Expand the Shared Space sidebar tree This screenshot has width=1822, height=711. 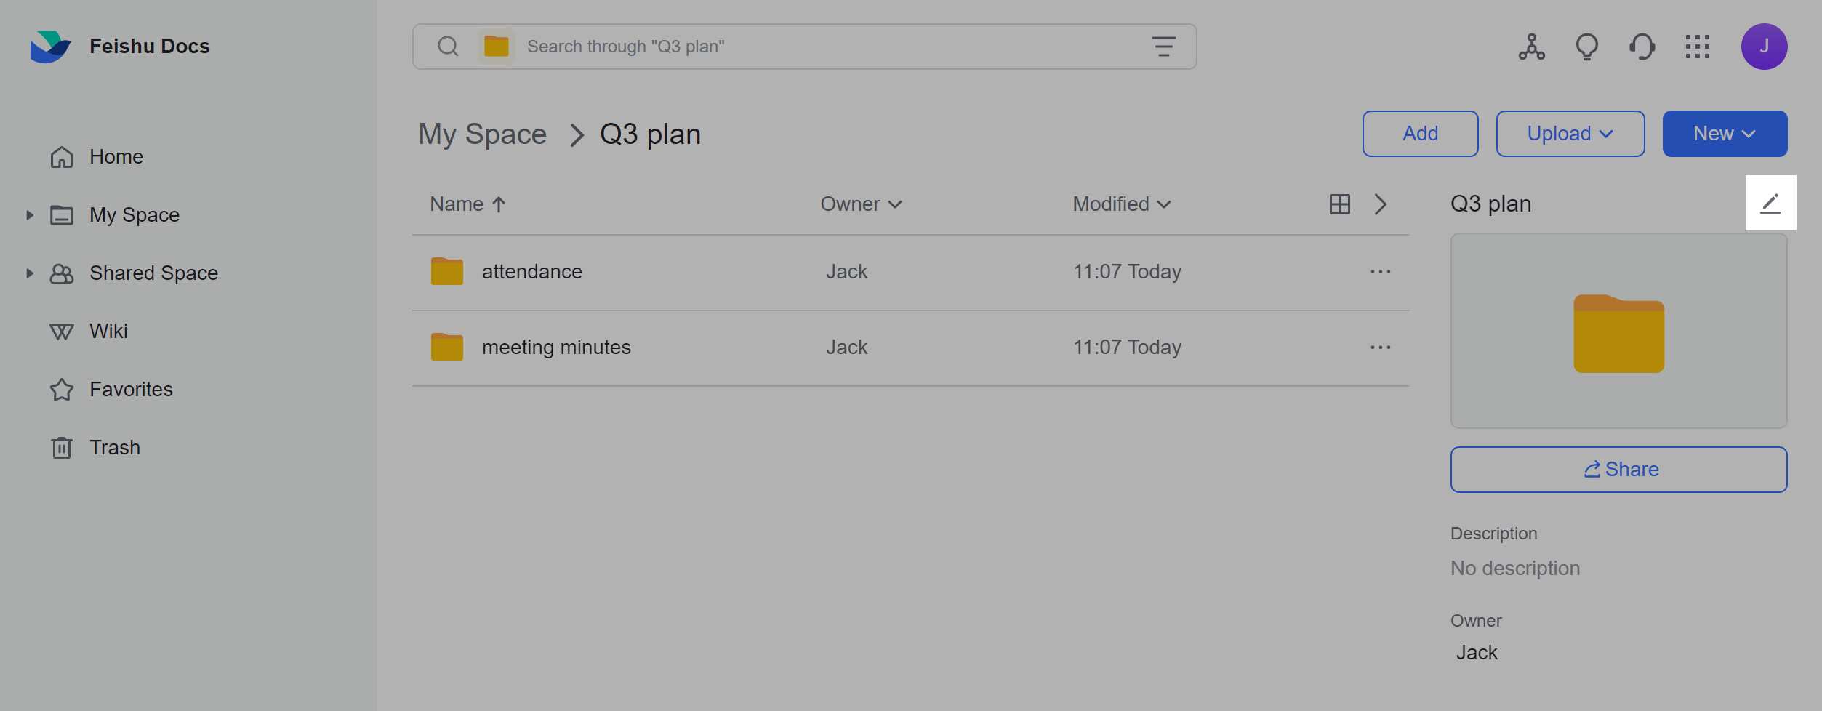(x=29, y=273)
